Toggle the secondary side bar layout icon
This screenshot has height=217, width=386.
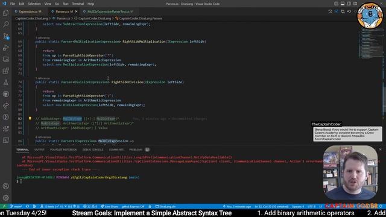tap(349, 4)
